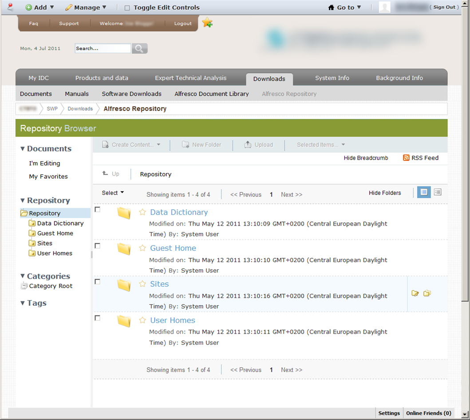470x420 pixels.
Task: Check the Data Dictionary row checkbox
Action: [x=97, y=210]
